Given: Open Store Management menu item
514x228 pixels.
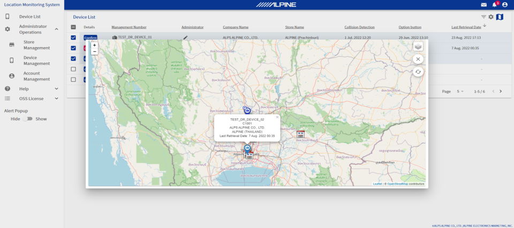Looking at the screenshot, I should point(37,45).
